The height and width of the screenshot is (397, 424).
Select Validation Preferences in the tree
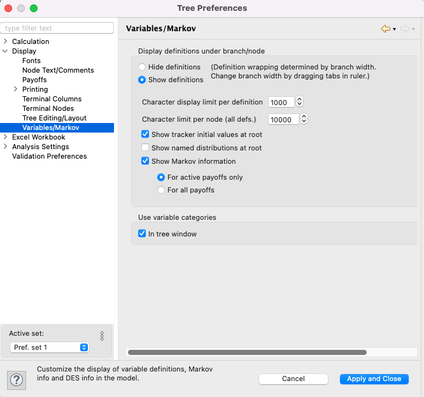(x=50, y=156)
